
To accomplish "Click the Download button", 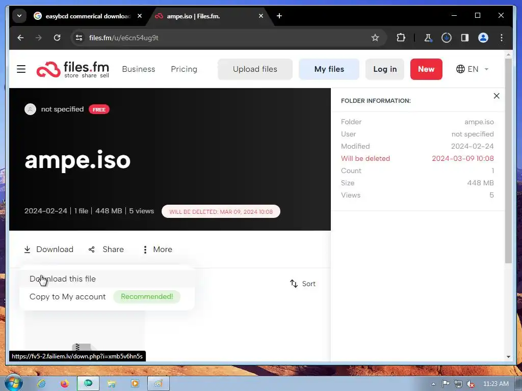I will [x=48, y=249].
